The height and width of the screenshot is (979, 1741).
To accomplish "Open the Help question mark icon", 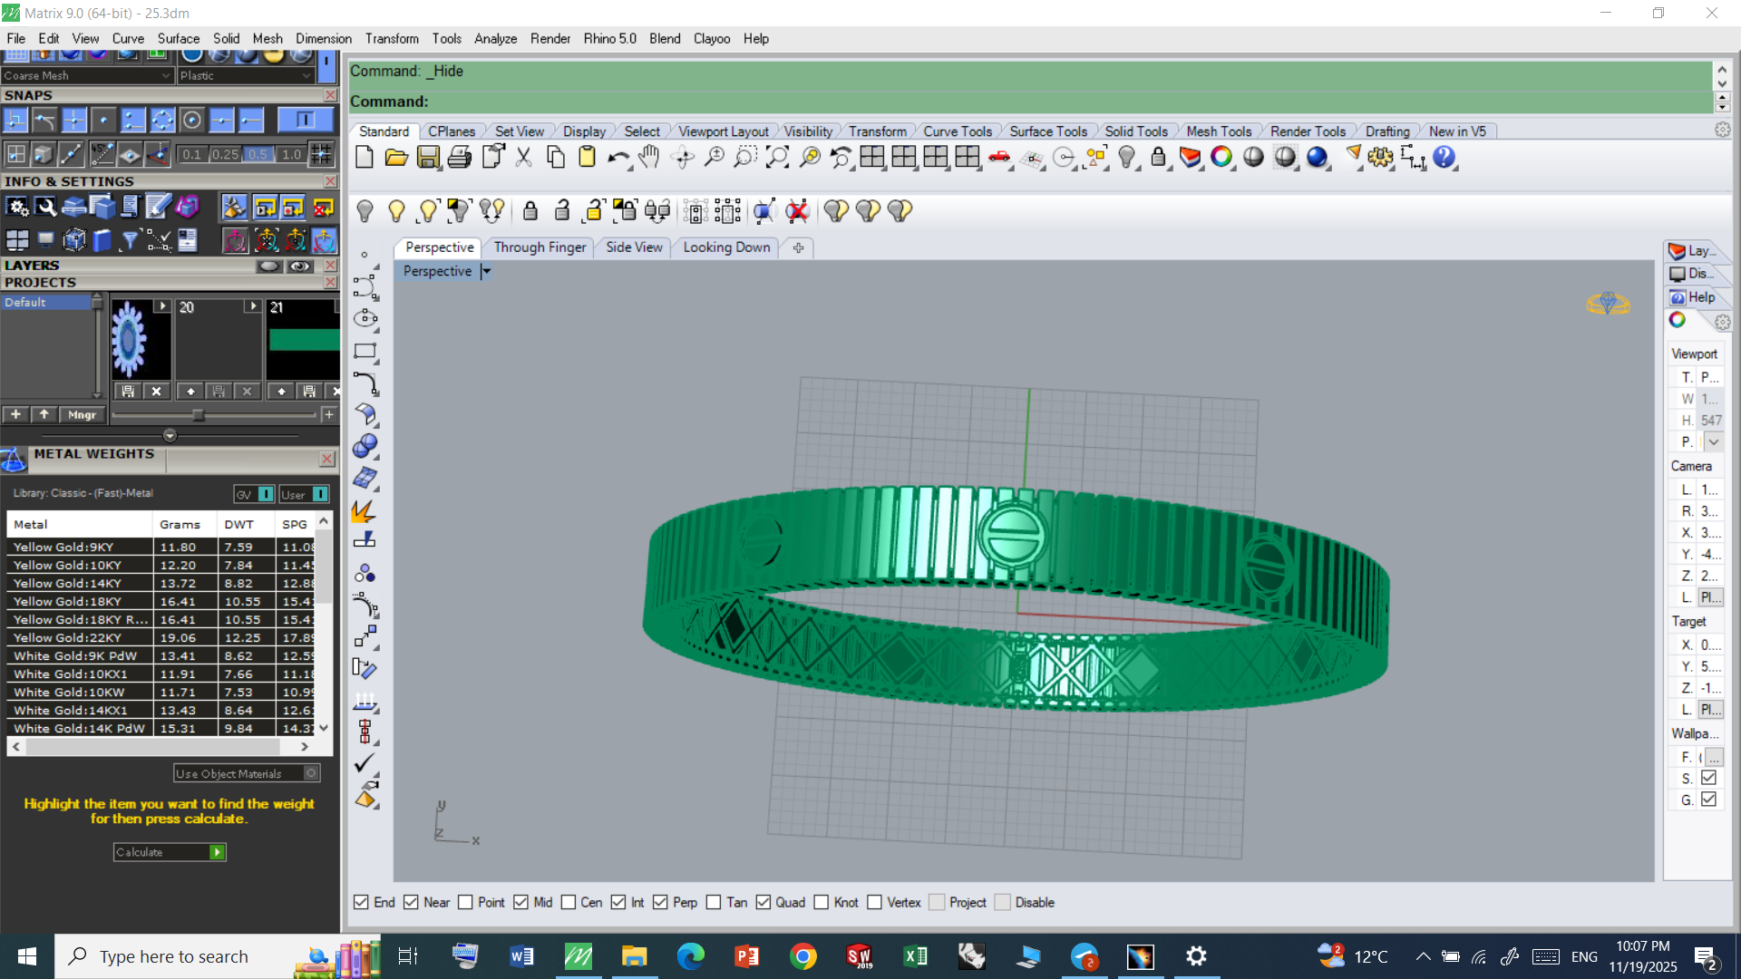I will (1444, 158).
